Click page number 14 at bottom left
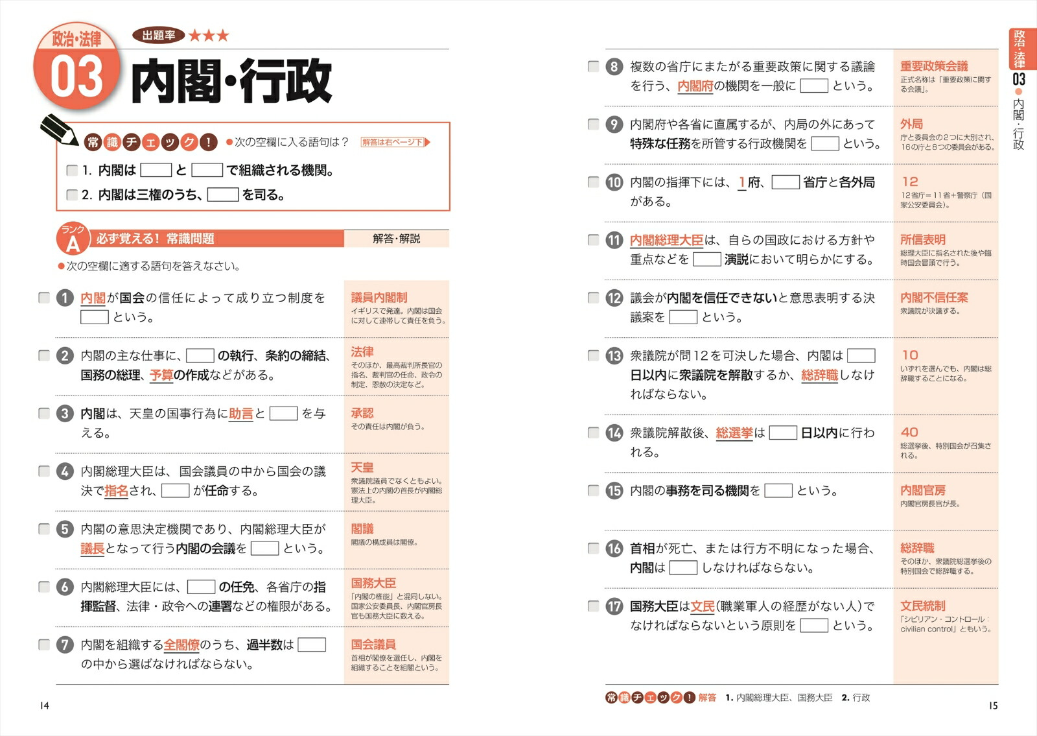Viewport: 1037px width, 736px height. pyautogui.click(x=44, y=706)
